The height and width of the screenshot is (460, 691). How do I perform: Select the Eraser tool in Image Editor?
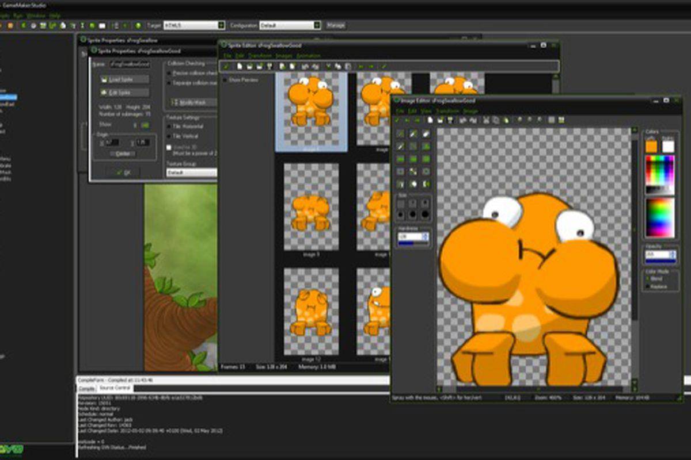pos(426,134)
